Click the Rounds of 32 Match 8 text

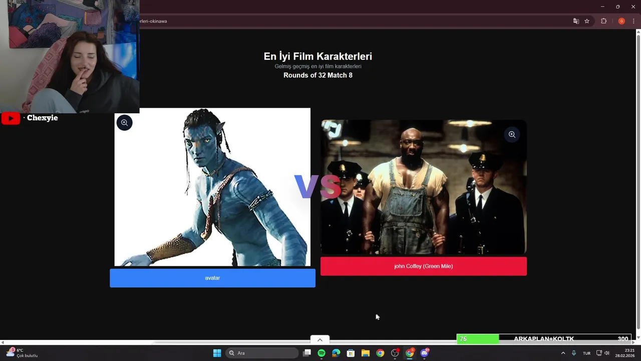(318, 75)
